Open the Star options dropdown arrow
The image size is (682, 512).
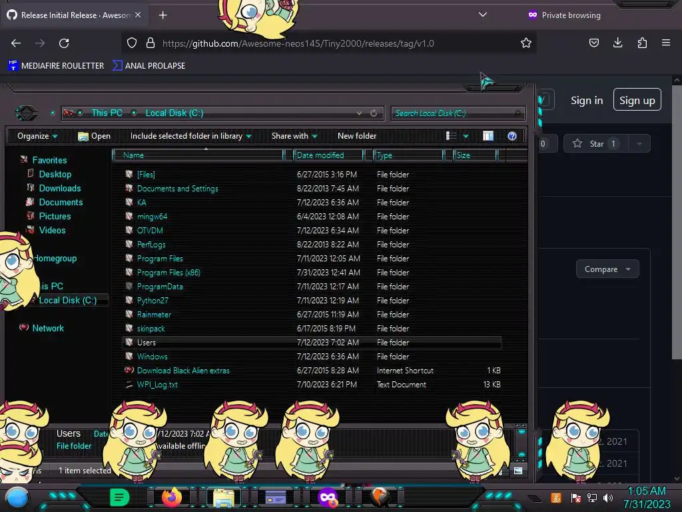639,144
